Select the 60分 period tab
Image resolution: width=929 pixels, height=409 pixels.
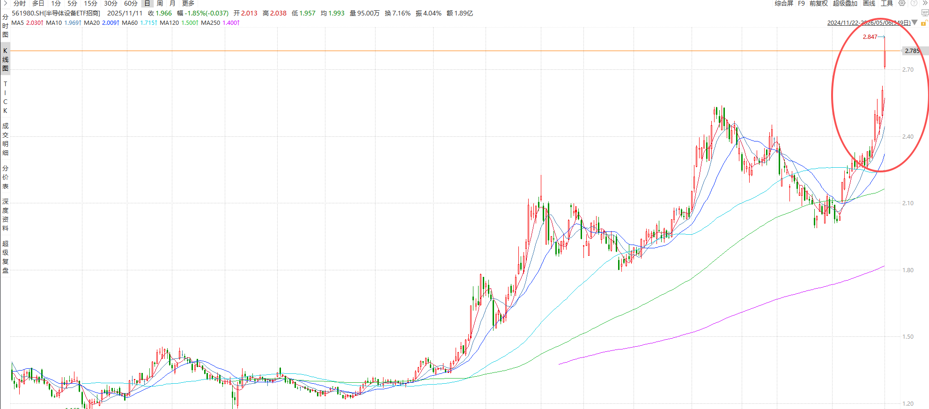[x=131, y=3]
